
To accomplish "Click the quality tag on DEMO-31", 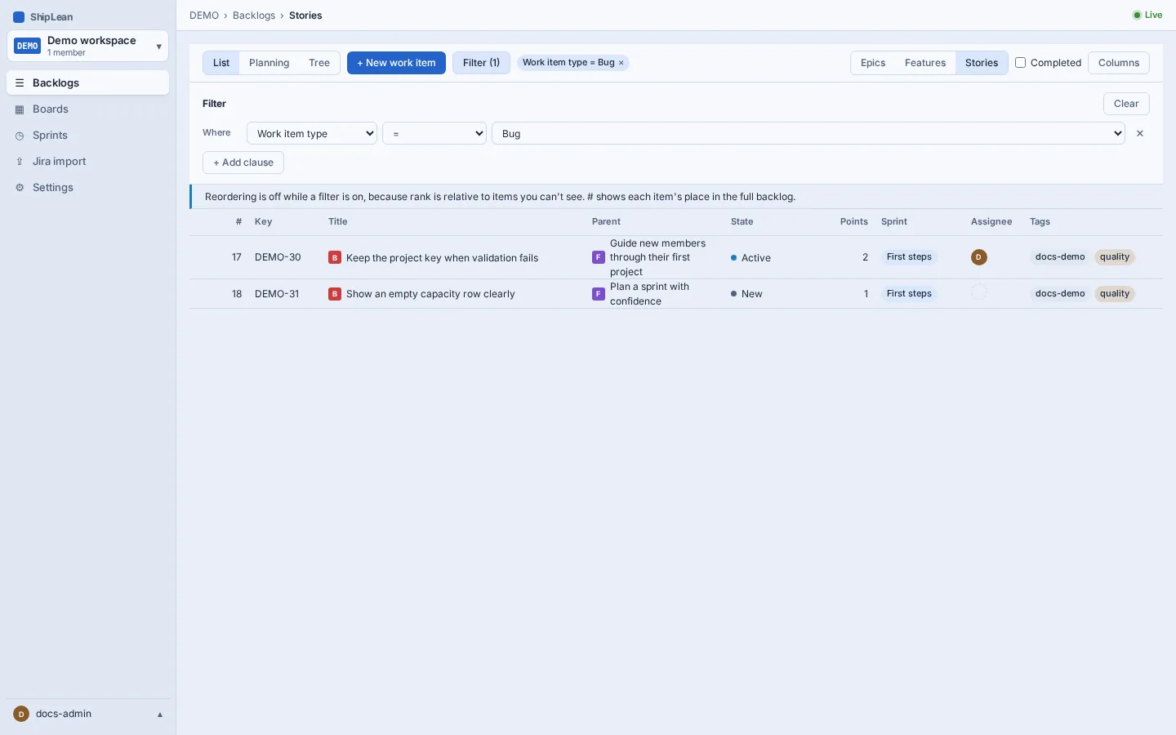I will (1115, 294).
